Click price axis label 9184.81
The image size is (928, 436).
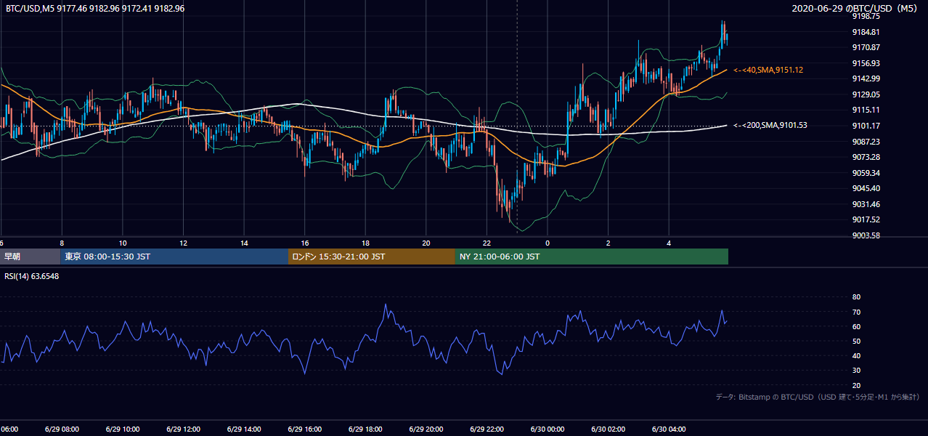pyautogui.click(x=866, y=32)
